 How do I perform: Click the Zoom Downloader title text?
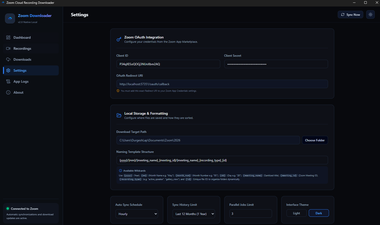click(35, 15)
